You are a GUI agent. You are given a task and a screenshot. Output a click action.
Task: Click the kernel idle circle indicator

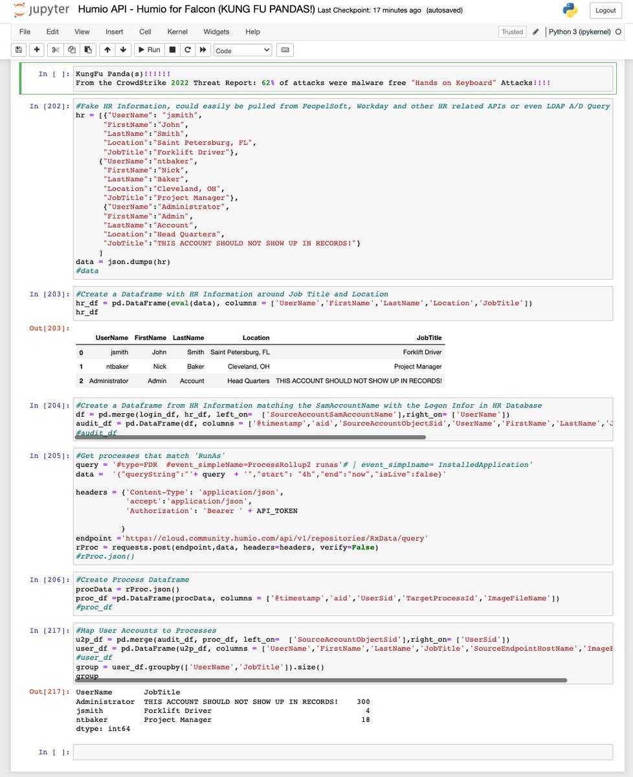point(617,32)
